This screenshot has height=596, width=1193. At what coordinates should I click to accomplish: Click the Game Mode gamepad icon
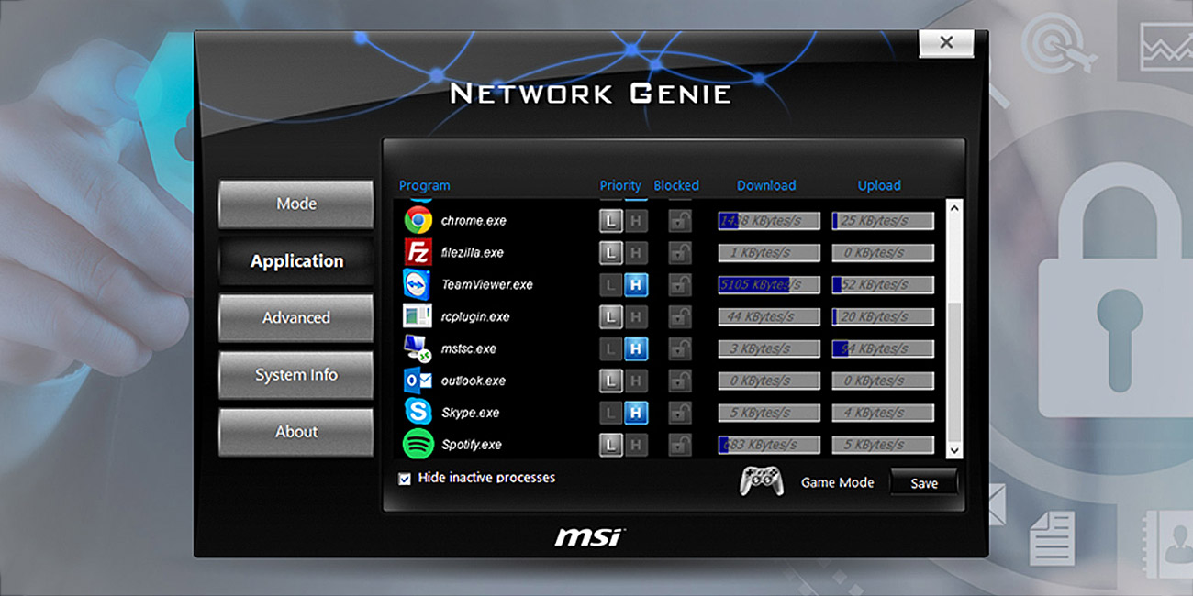point(762,481)
